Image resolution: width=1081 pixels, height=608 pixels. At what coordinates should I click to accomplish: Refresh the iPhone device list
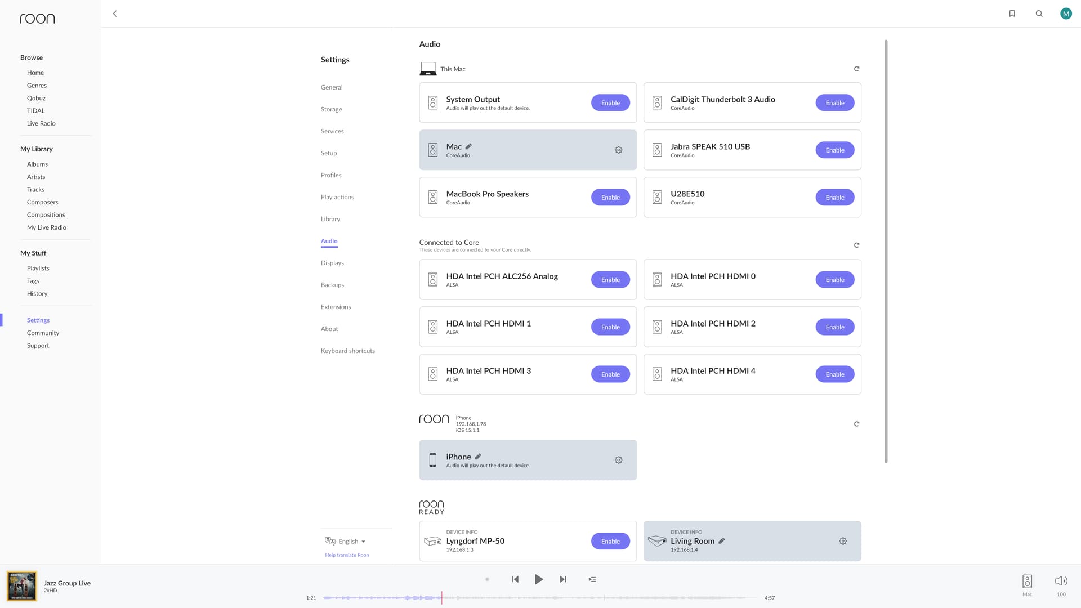[x=856, y=424]
